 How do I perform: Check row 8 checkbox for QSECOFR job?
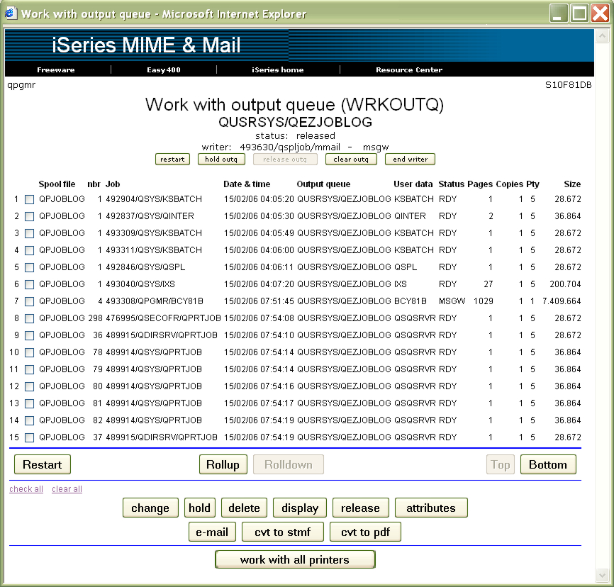(29, 318)
